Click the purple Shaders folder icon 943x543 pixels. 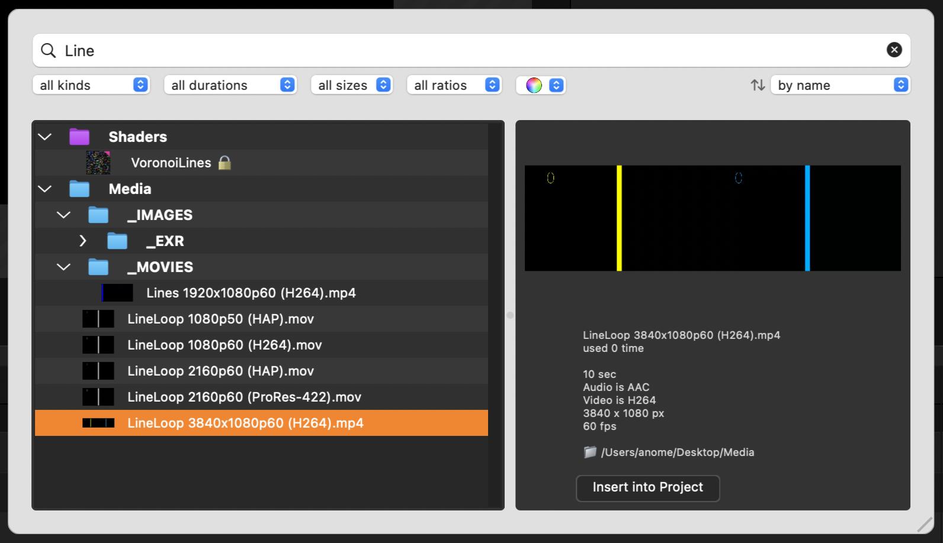point(79,137)
